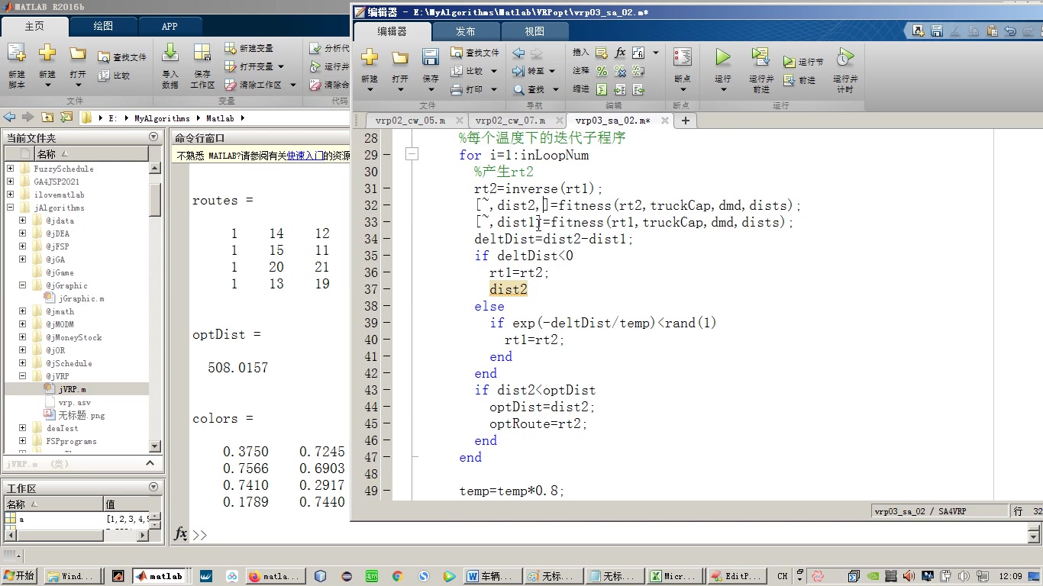Switch to the 绘图 (Plots) tab
The image size is (1043, 586).
coord(103,26)
